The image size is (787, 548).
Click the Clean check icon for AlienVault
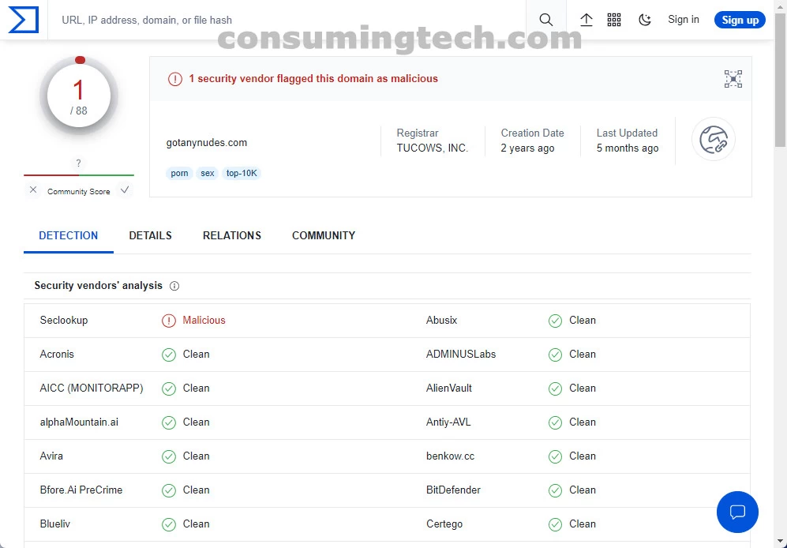click(x=555, y=388)
